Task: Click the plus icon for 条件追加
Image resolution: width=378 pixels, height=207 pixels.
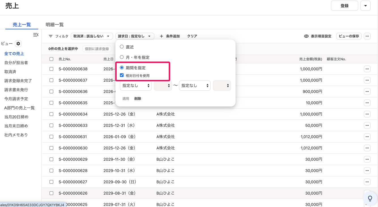Action: click(161, 36)
